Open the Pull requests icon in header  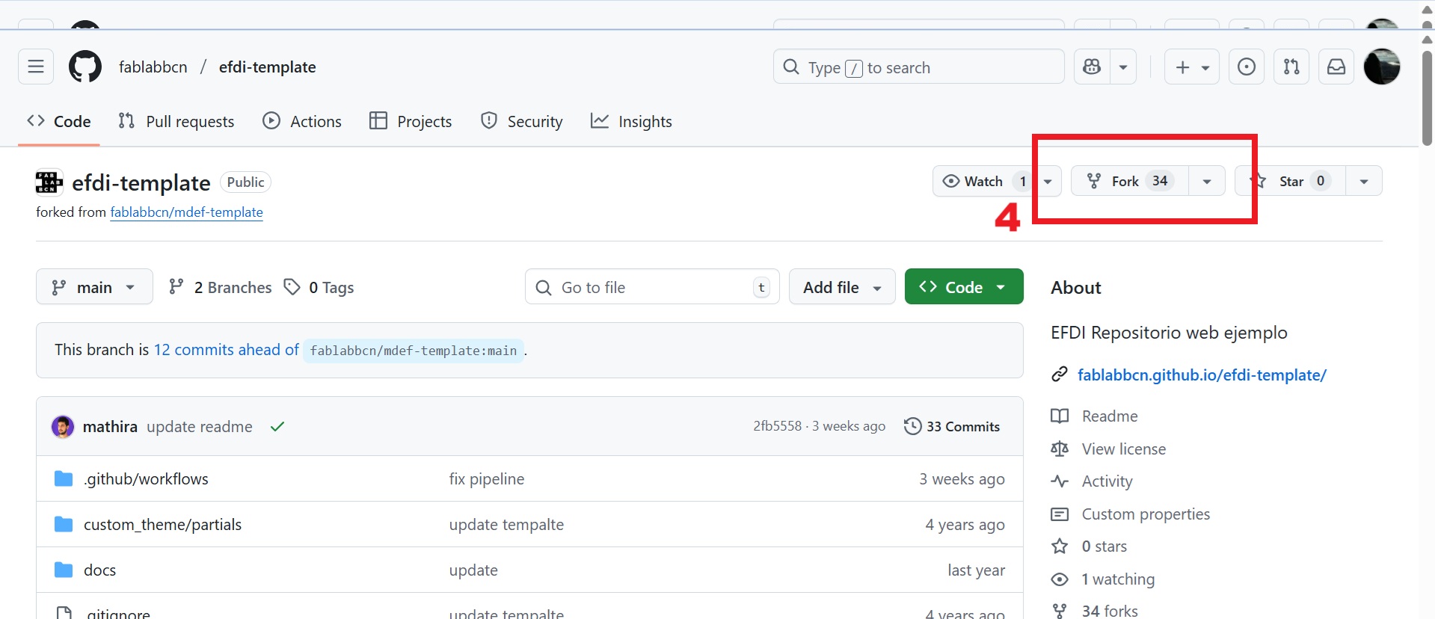coord(1291,67)
